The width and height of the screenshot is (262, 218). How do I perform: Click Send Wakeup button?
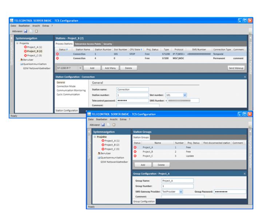(236, 68)
